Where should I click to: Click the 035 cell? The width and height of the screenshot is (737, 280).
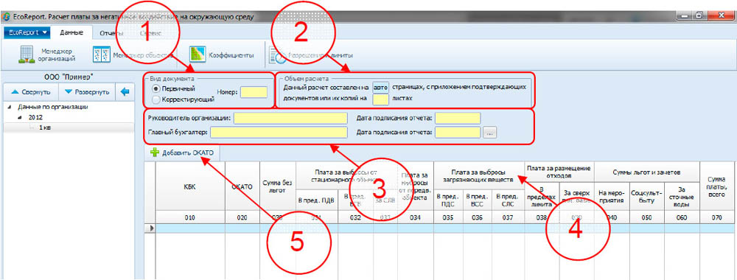[x=447, y=217]
